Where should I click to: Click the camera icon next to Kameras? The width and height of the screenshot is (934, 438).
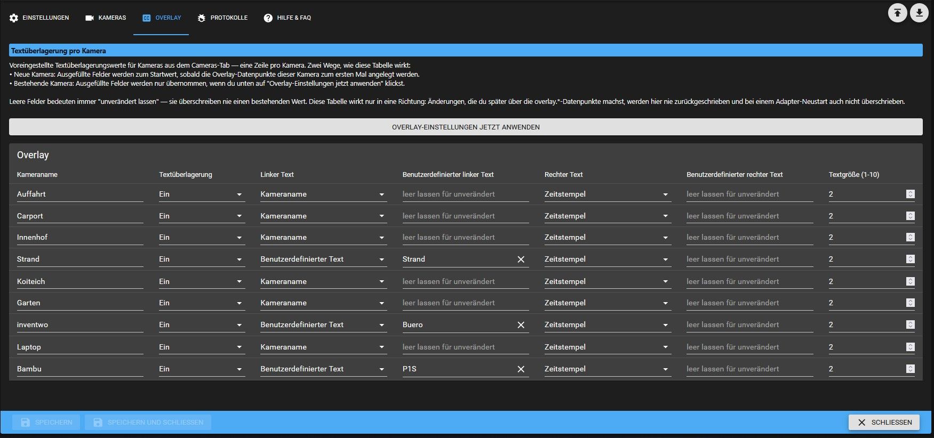[x=90, y=18]
